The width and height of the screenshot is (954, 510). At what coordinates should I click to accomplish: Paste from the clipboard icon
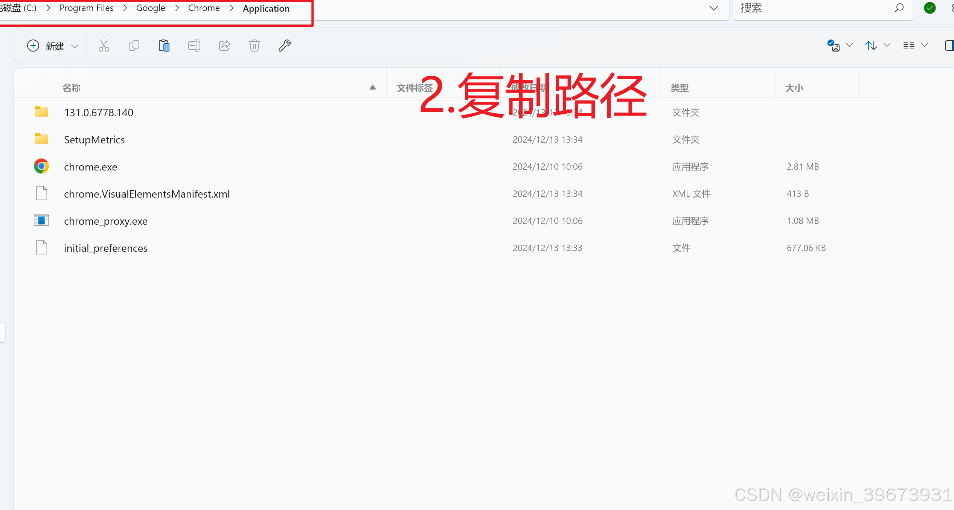[x=164, y=46]
